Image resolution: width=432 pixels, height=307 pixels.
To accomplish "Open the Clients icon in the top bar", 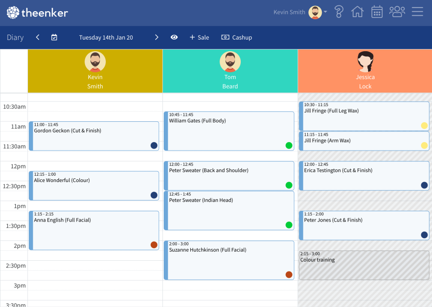I will [397, 11].
